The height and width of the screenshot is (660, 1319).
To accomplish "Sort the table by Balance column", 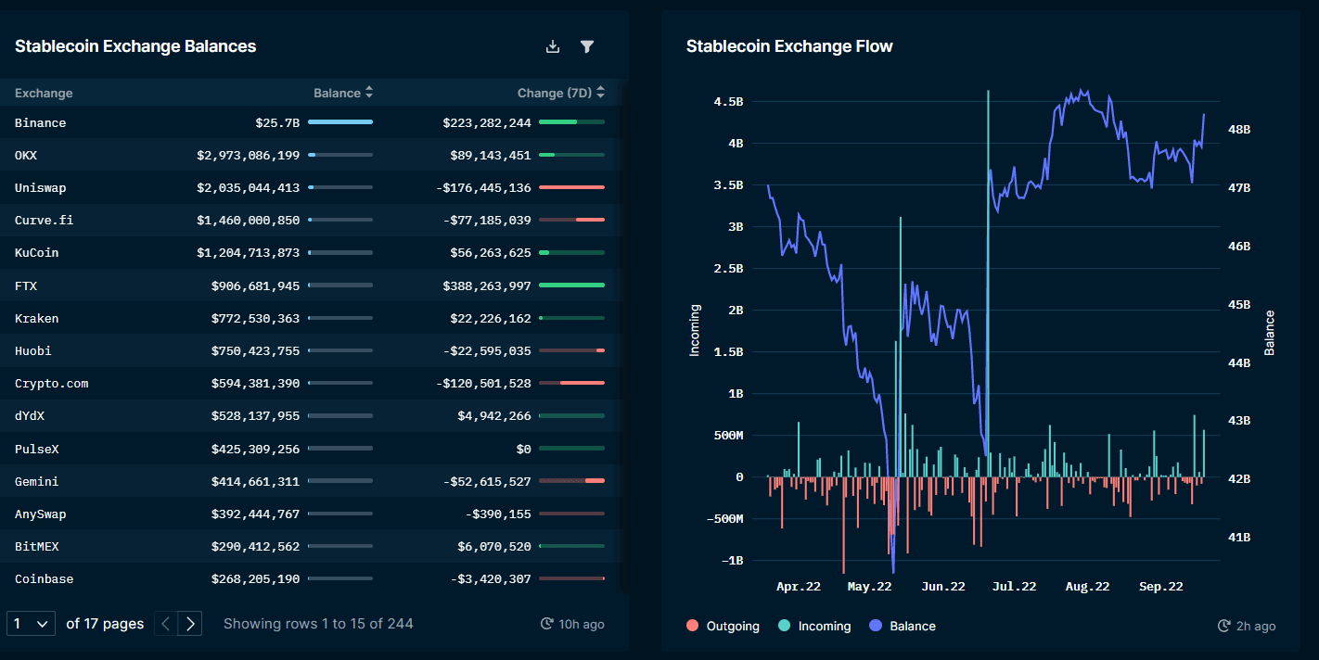I will 369,93.
